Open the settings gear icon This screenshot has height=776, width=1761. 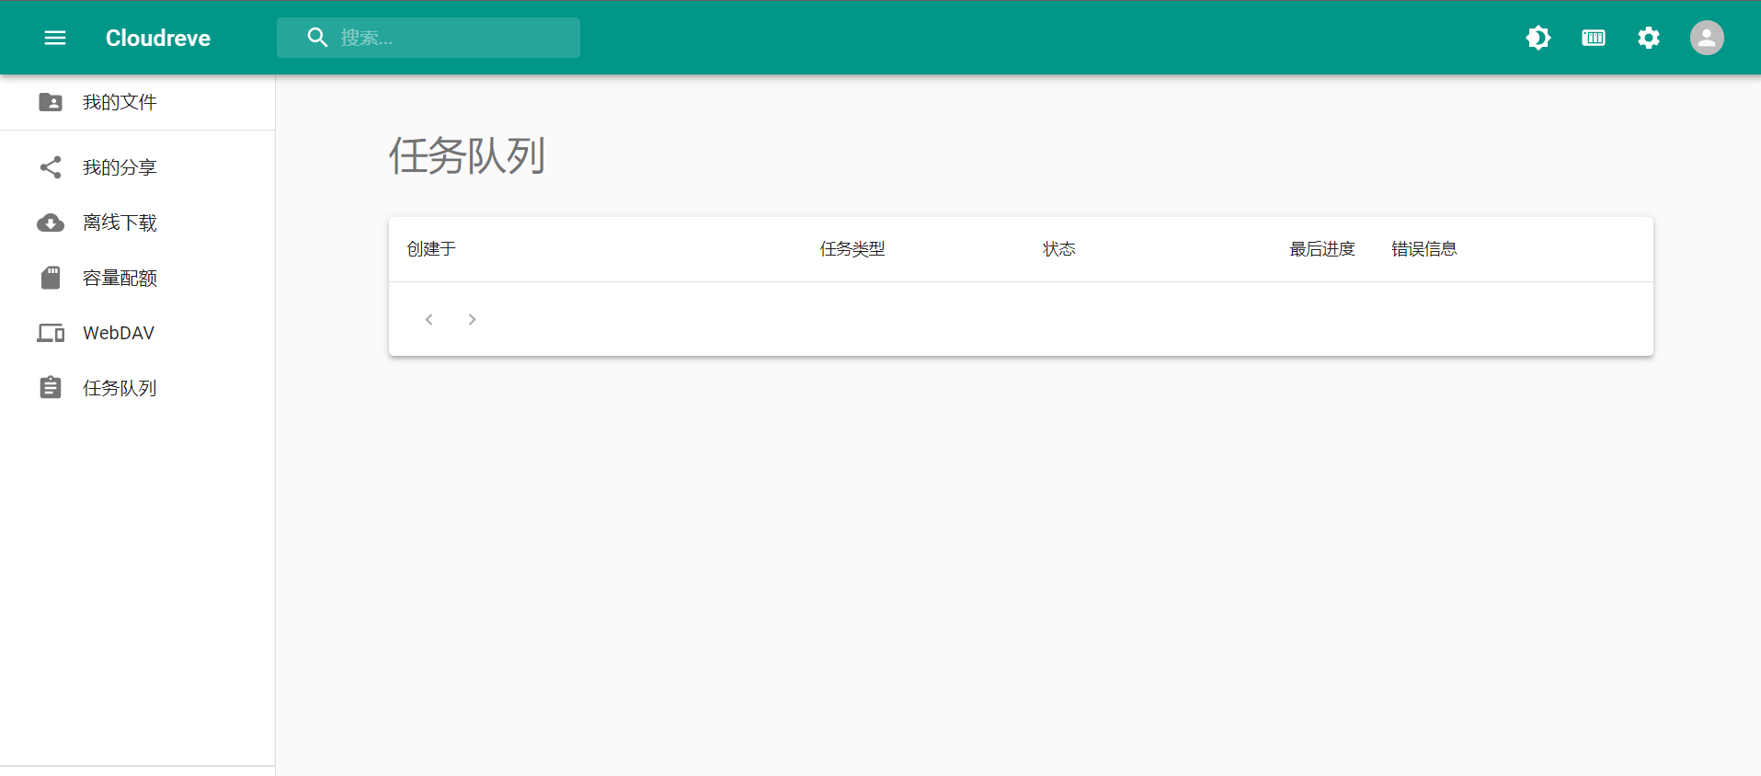tap(1649, 38)
